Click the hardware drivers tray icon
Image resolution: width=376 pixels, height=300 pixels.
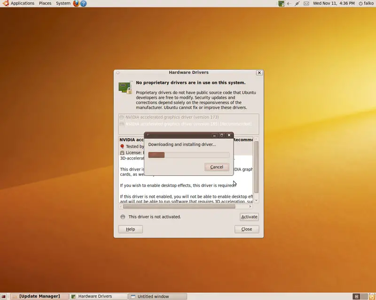pos(281,3)
